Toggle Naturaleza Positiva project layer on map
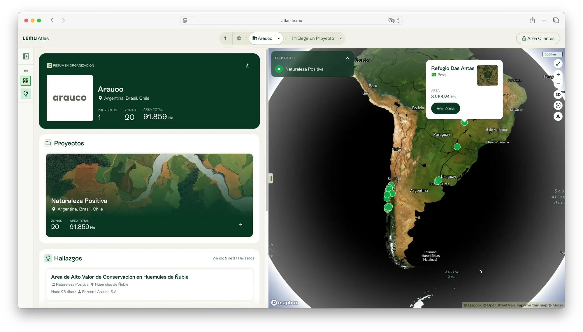Image resolution: width=583 pixels, height=332 pixels. tap(279, 69)
